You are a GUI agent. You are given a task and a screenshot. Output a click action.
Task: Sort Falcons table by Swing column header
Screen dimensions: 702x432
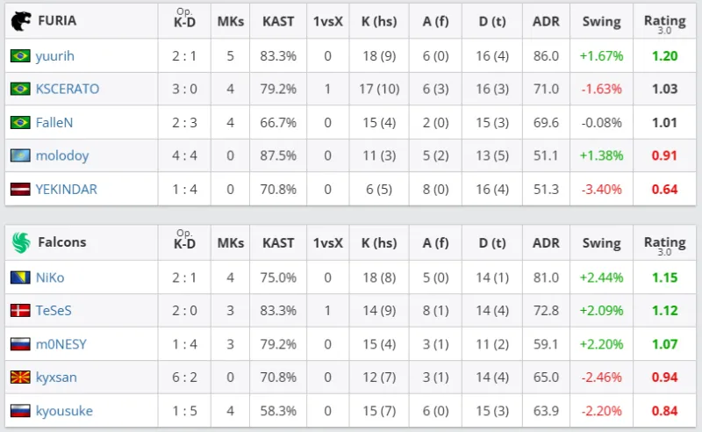pos(601,242)
